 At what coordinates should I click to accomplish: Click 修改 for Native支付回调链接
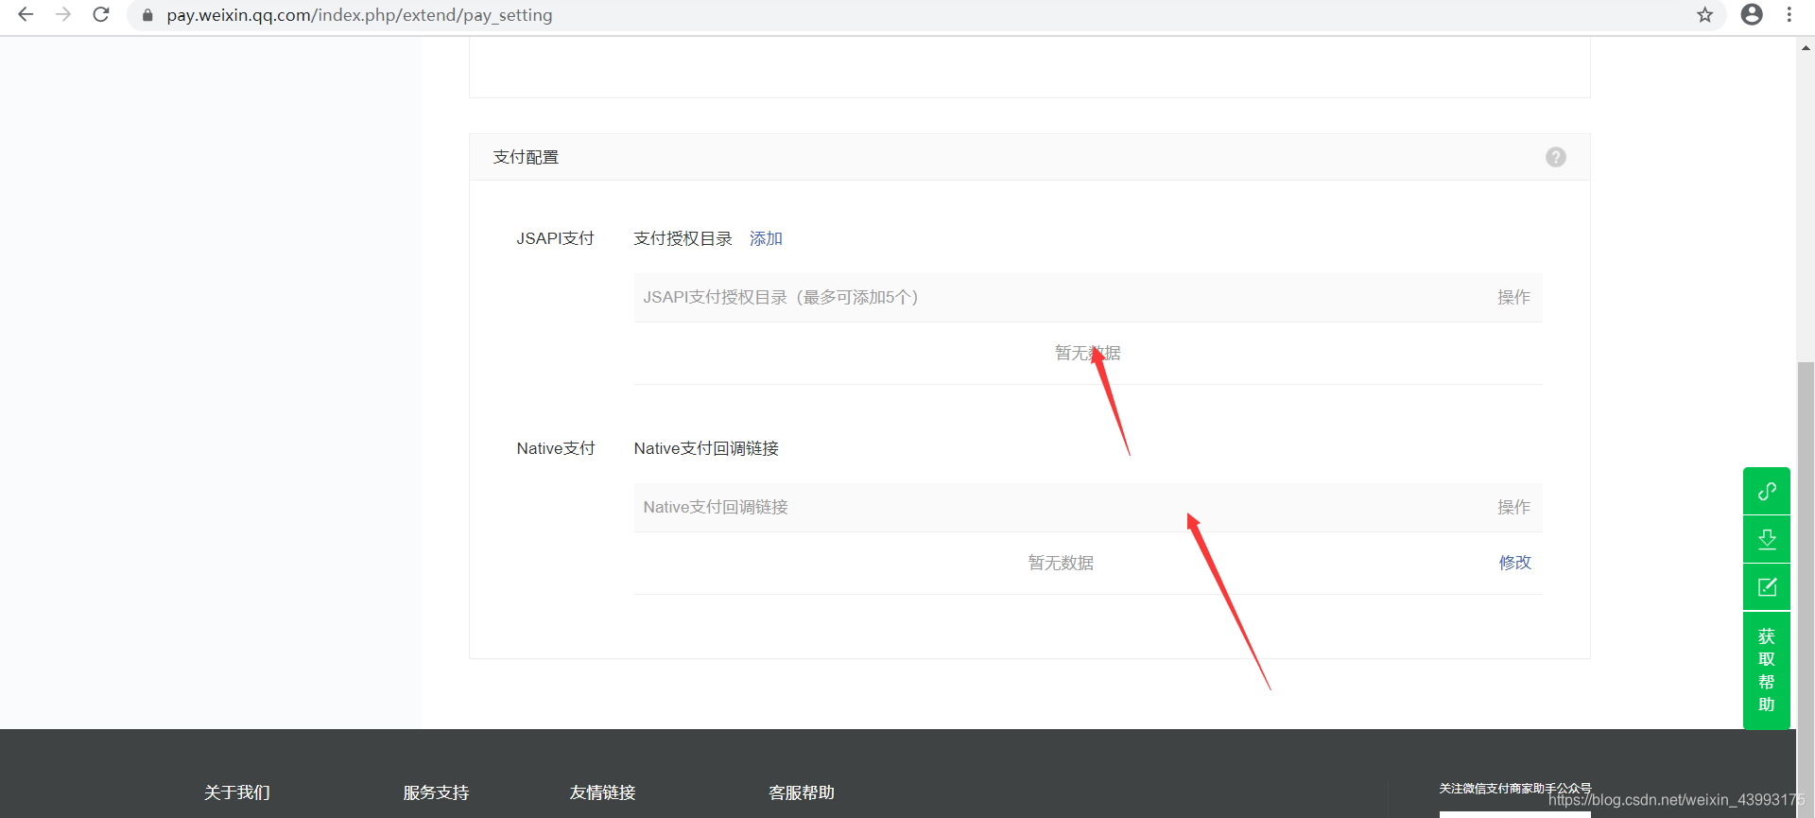click(1514, 563)
